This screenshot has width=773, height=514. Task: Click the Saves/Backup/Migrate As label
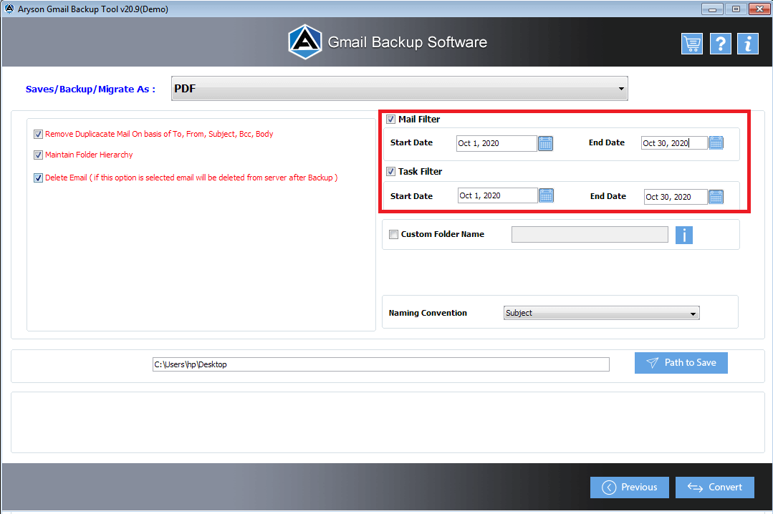[x=90, y=89]
